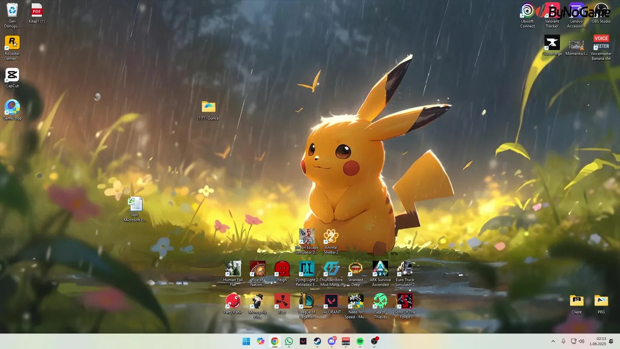Open WhatsApp from the taskbar

[289, 341]
